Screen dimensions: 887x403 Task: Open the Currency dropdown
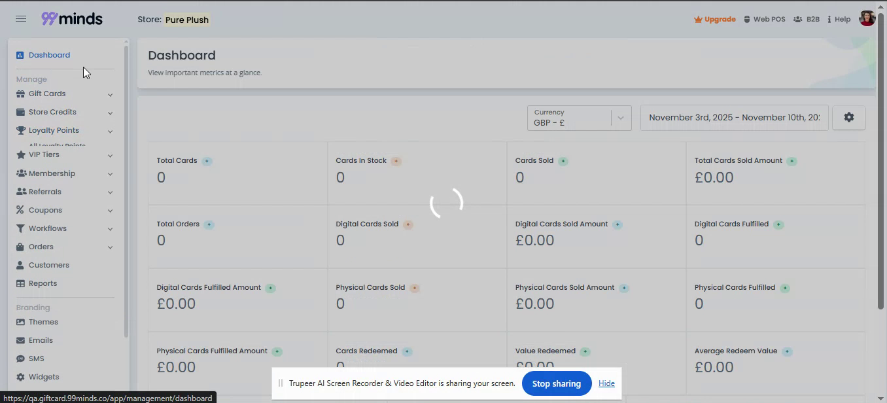coord(579,118)
